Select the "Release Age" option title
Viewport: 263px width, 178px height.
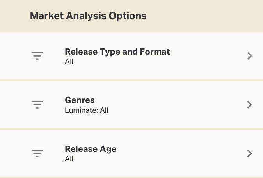click(91, 149)
